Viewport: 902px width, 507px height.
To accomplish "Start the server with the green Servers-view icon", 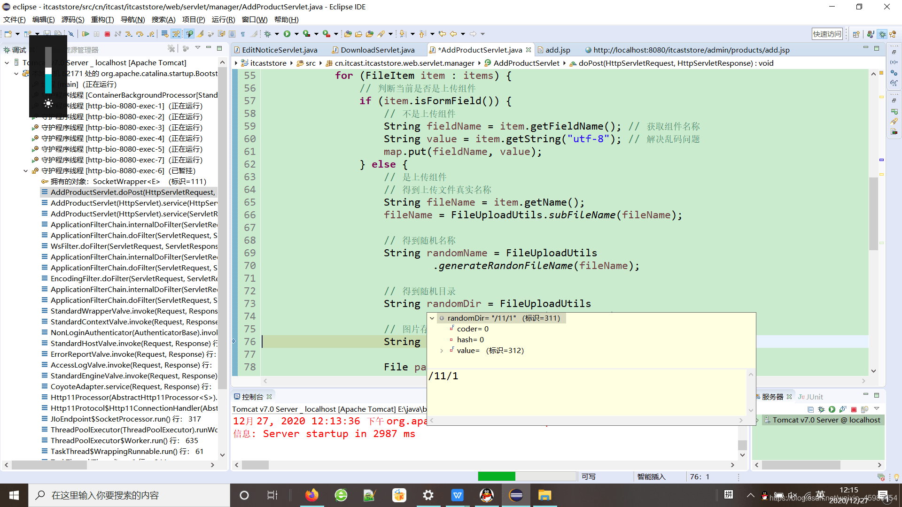I will click(x=832, y=409).
